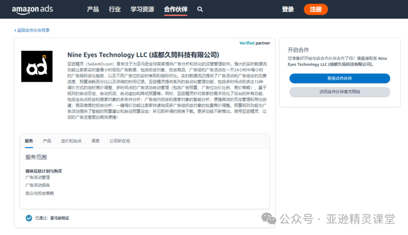The width and height of the screenshot is (408, 235).
Task: Click the Nine Eyes Technology company logo
Action: point(37,66)
